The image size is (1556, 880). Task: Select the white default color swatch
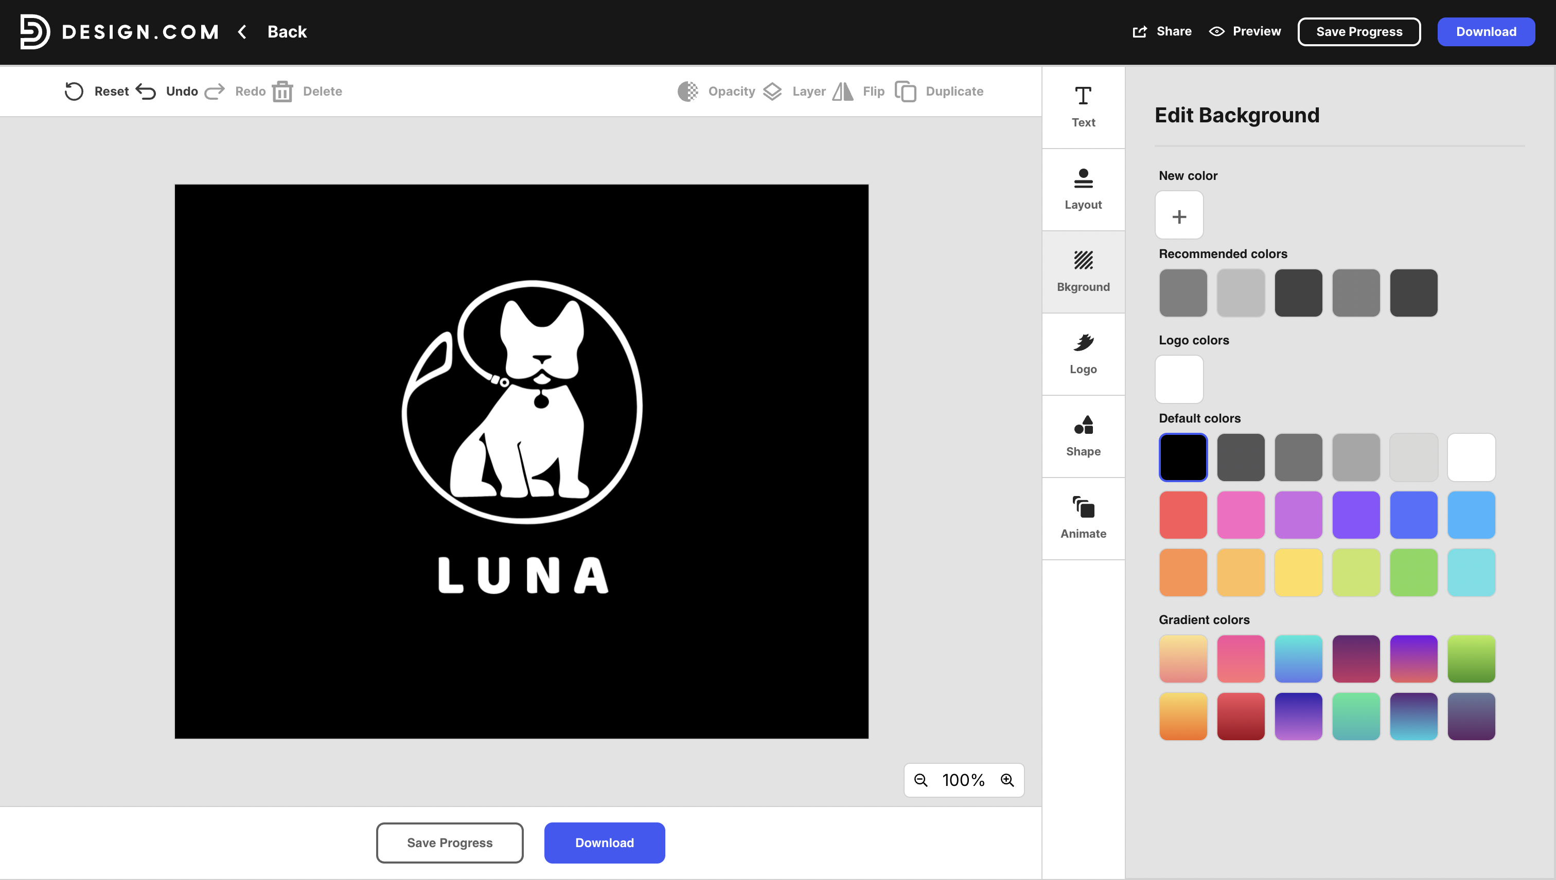[x=1471, y=457]
